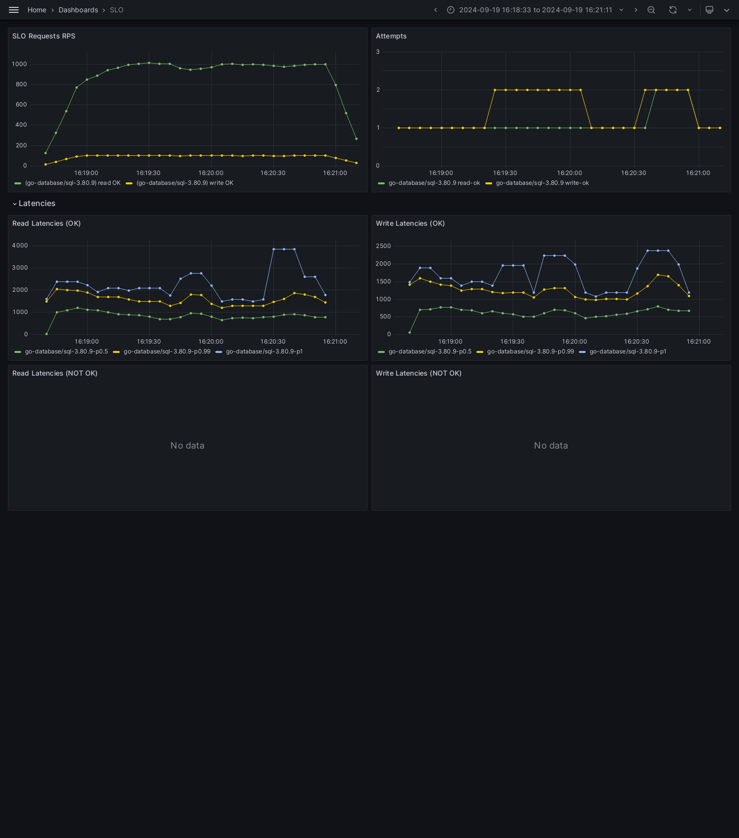The width and height of the screenshot is (739, 838).
Task: Open Attempts panel title
Action: (391, 36)
